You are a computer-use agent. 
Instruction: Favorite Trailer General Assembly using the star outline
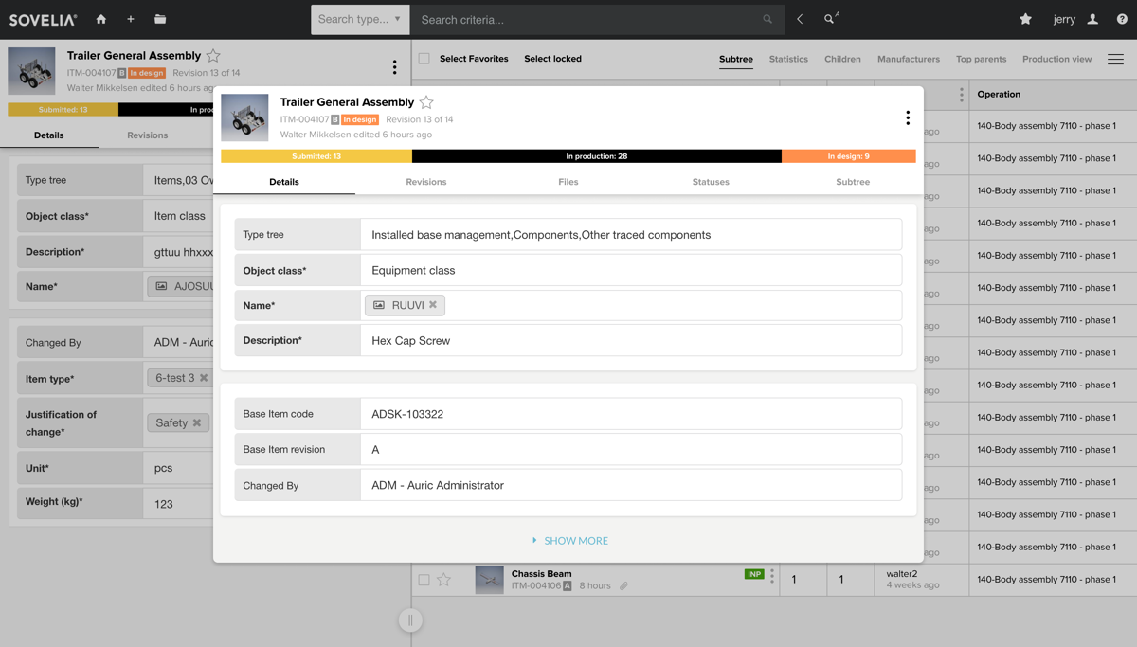pyautogui.click(x=426, y=101)
